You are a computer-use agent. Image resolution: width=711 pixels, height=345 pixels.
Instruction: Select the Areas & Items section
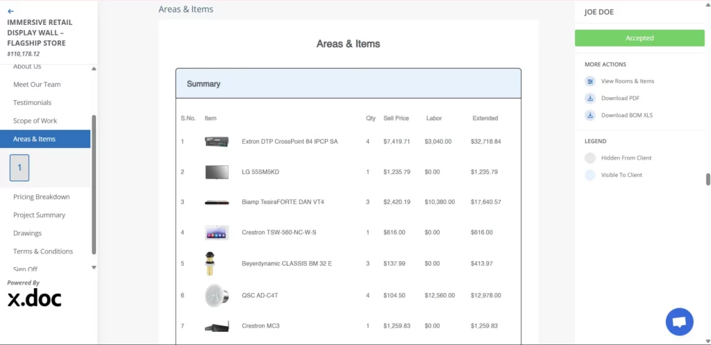coord(45,139)
